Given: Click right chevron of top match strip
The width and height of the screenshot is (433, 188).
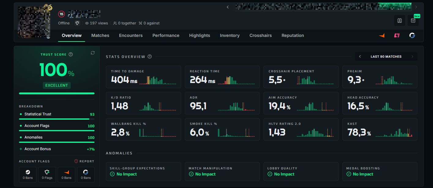Looking at the screenshot, I should coord(416,7).
